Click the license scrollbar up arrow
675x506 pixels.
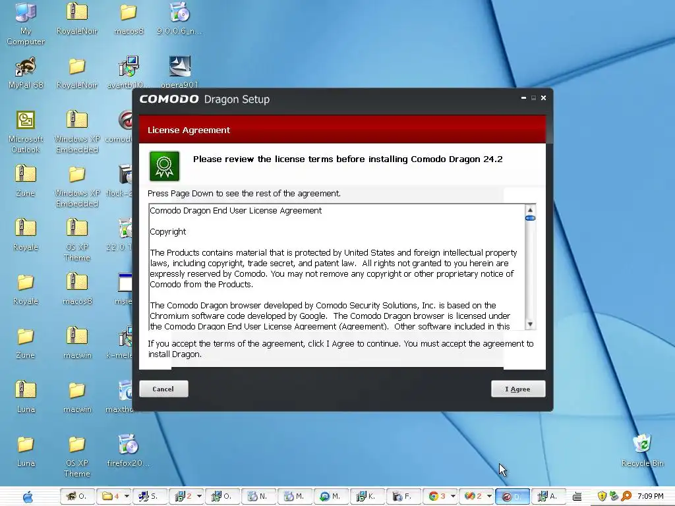531,210
